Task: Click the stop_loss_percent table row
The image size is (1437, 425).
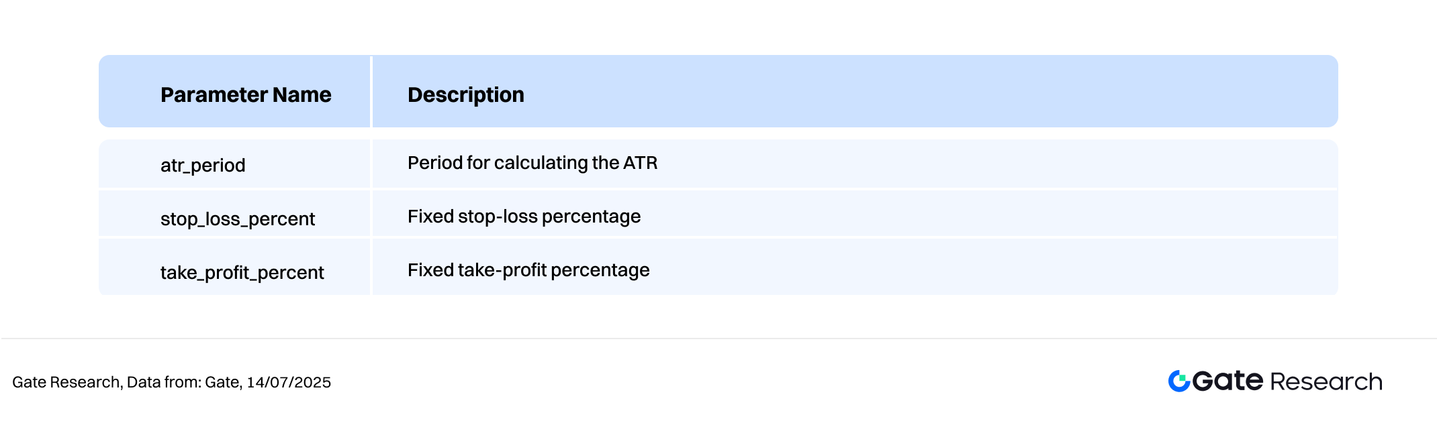Action: click(718, 213)
